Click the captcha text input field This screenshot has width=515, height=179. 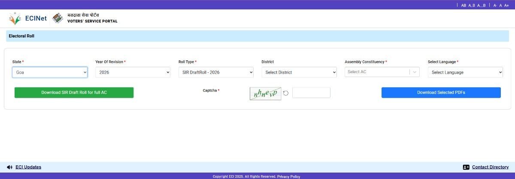[311, 92]
